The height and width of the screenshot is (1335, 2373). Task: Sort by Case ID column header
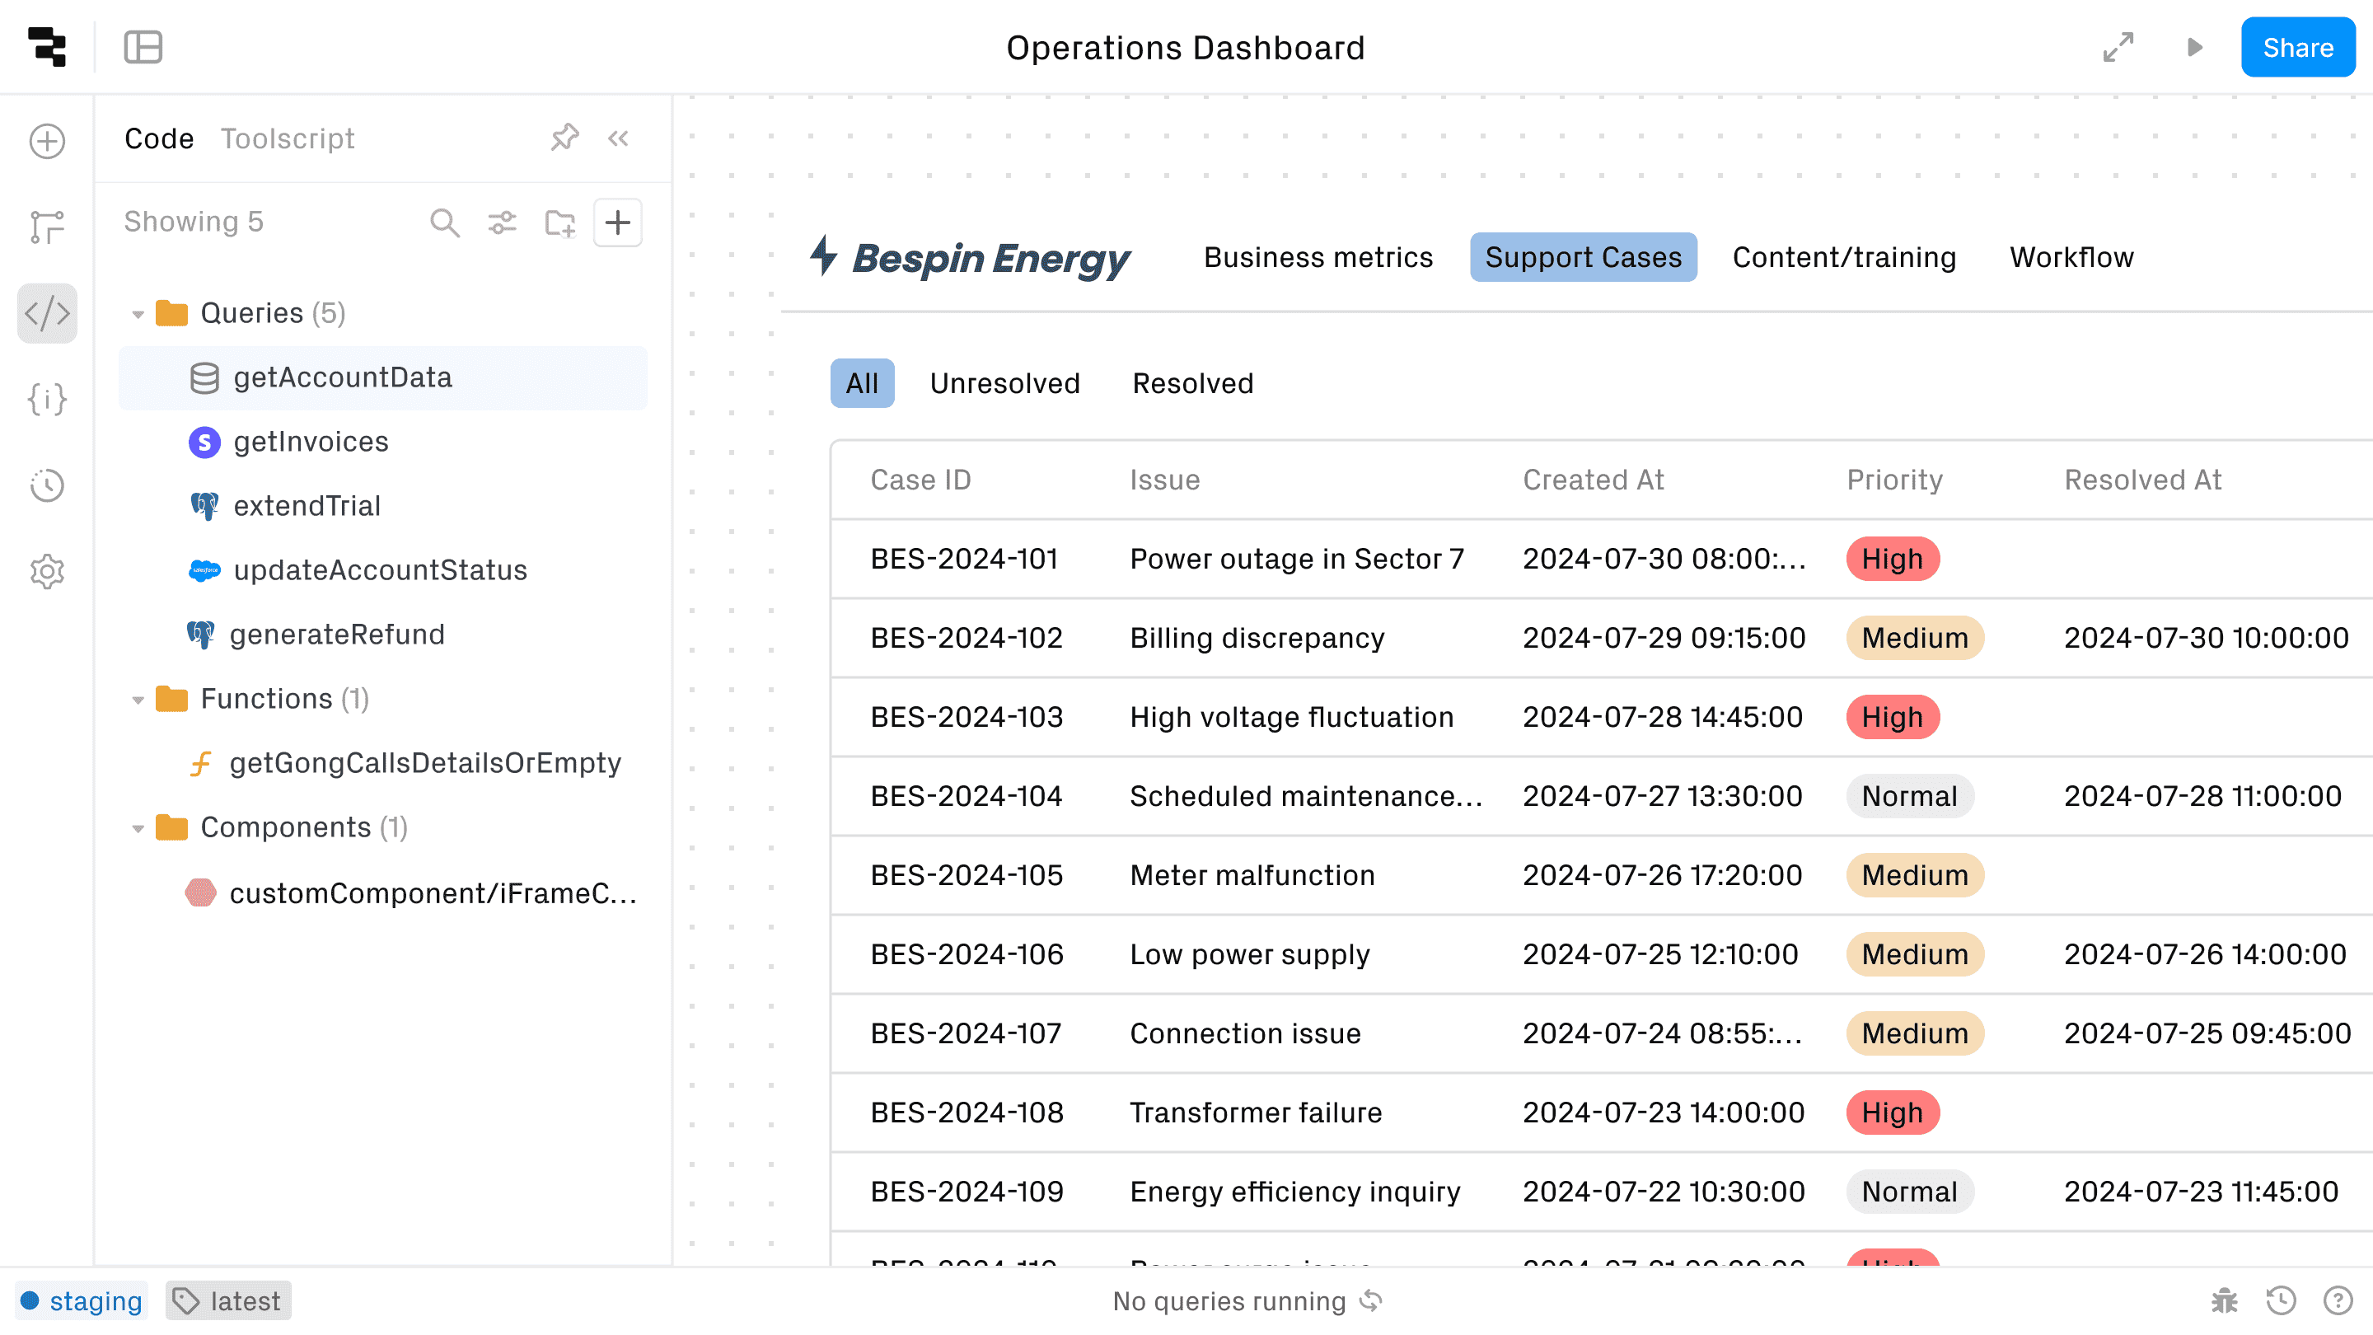(920, 480)
